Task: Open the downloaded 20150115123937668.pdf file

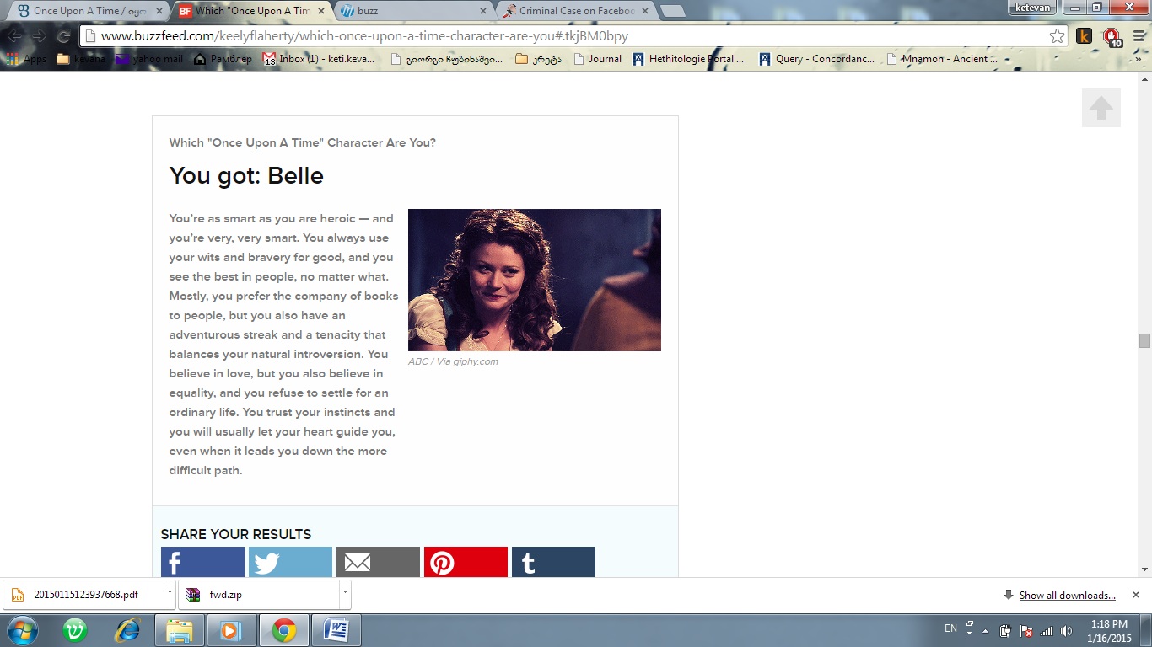Action: click(x=83, y=594)
